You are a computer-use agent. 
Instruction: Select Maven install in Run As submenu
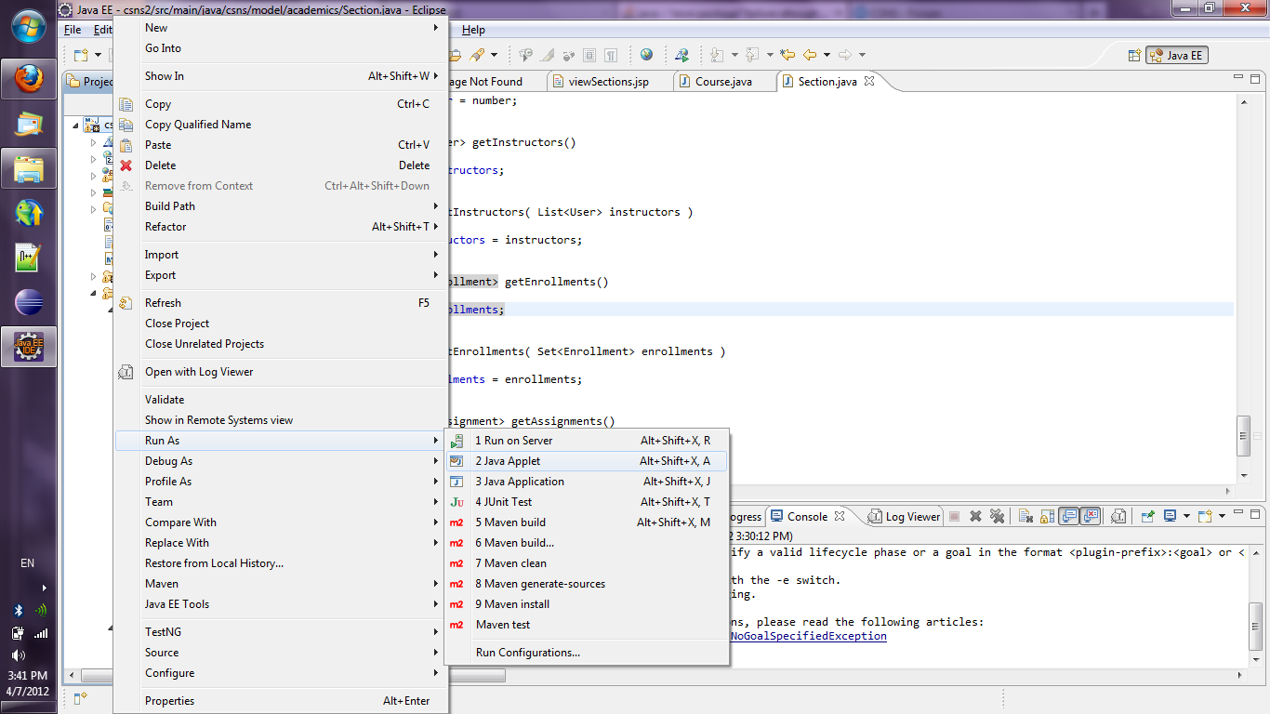tap(511, 604)
